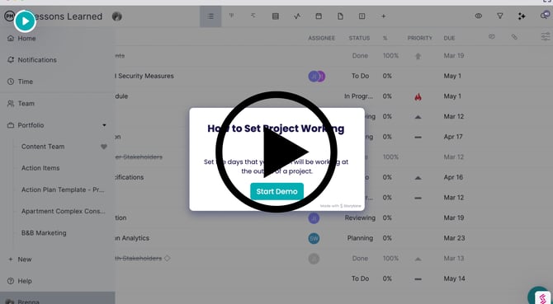The width and height of the screenshot is (553, 304).
Task: Click the Security Measures task name
Action: pyautogui.click(x=144, y=76)
